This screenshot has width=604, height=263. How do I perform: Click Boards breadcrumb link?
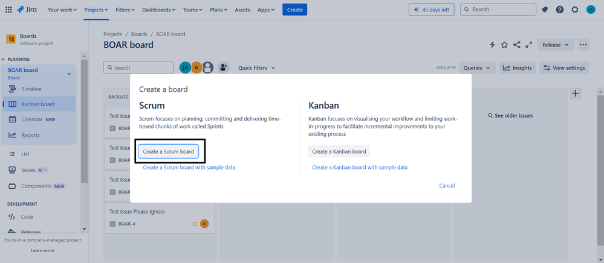139,34
